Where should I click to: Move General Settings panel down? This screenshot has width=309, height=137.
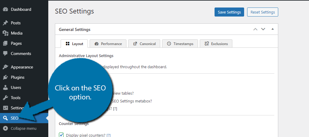263,29
